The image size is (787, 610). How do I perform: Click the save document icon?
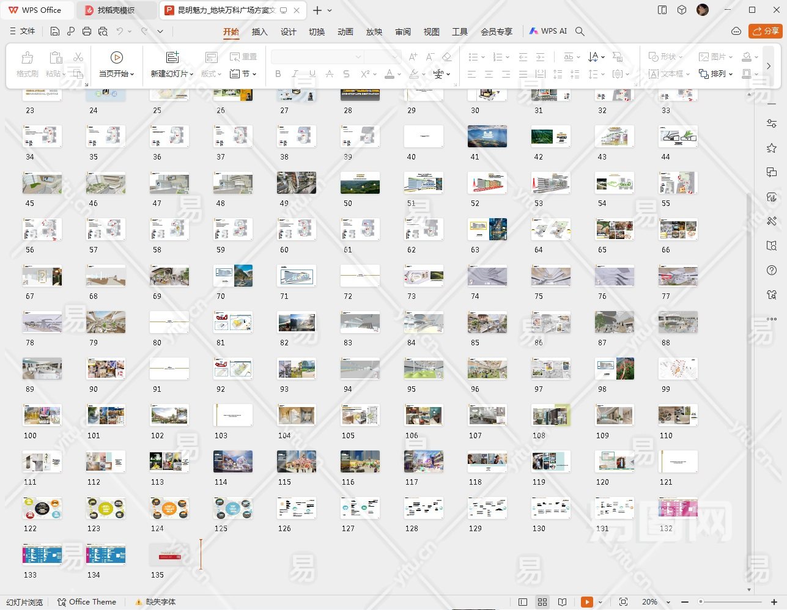[55, 31]
